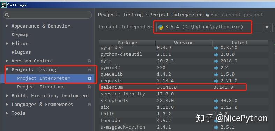Click the settings search field

pyautogui.click(x=47, y=15)
